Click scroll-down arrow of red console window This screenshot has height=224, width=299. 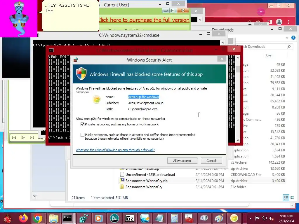238,140
